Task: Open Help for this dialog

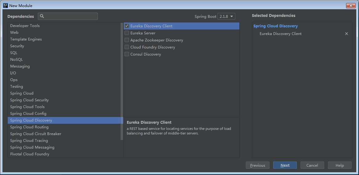Action: pyautogui.click(x=340, y=165)
